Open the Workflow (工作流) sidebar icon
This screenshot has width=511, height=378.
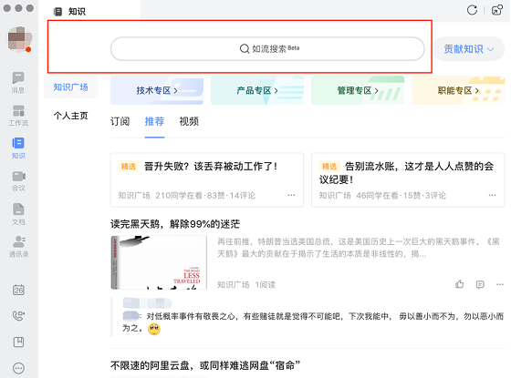pos(18,116)
